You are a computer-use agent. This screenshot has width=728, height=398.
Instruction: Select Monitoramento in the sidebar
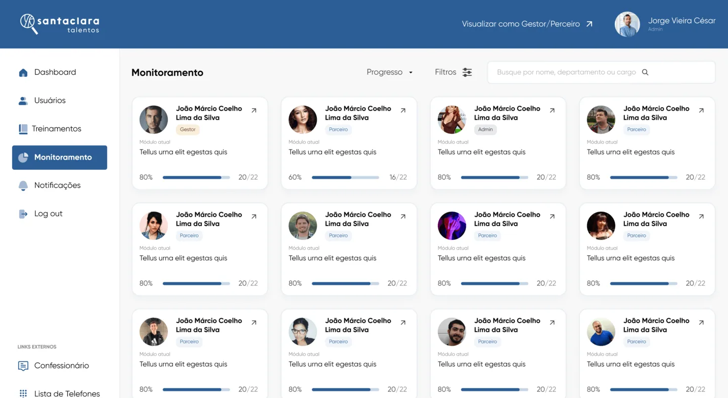[60, 158]
